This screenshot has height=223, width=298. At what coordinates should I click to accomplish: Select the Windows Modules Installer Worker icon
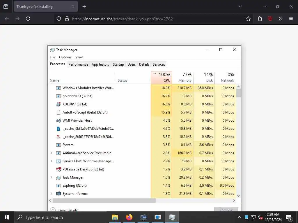point(58,88)
